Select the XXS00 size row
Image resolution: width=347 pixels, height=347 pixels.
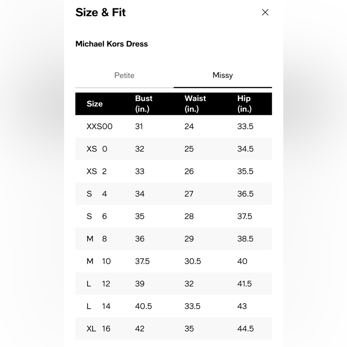[174, 126]
